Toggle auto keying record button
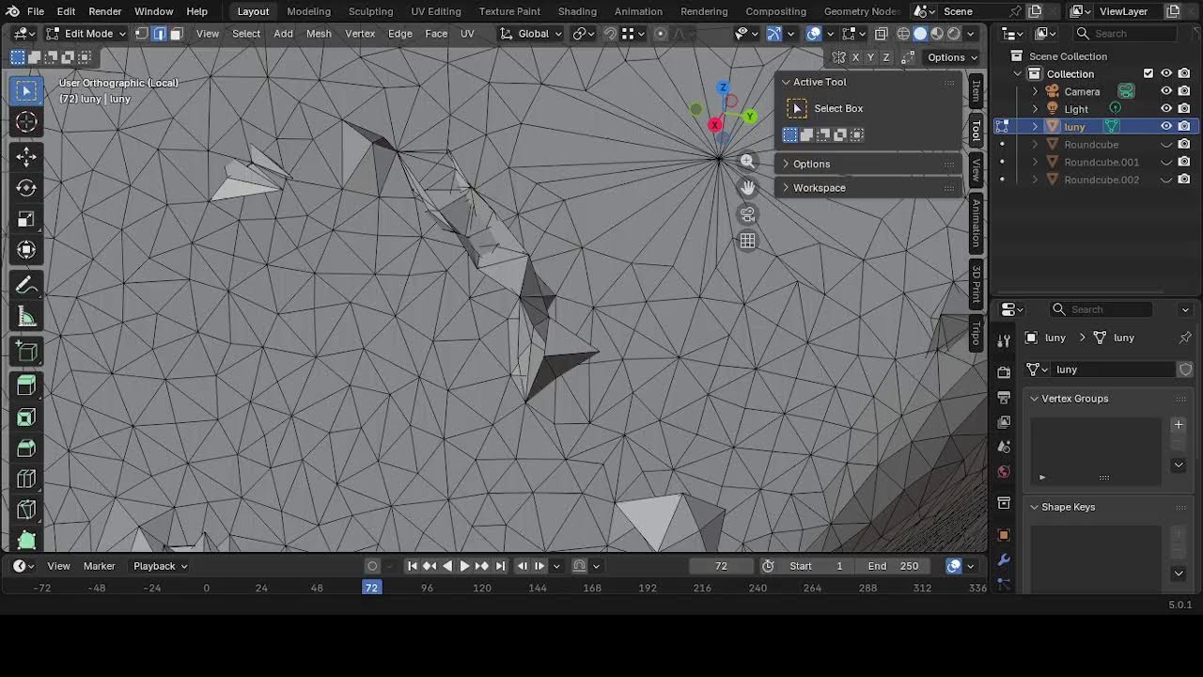The height and width of the screenshot is (677, 1203). coord(373,566)
